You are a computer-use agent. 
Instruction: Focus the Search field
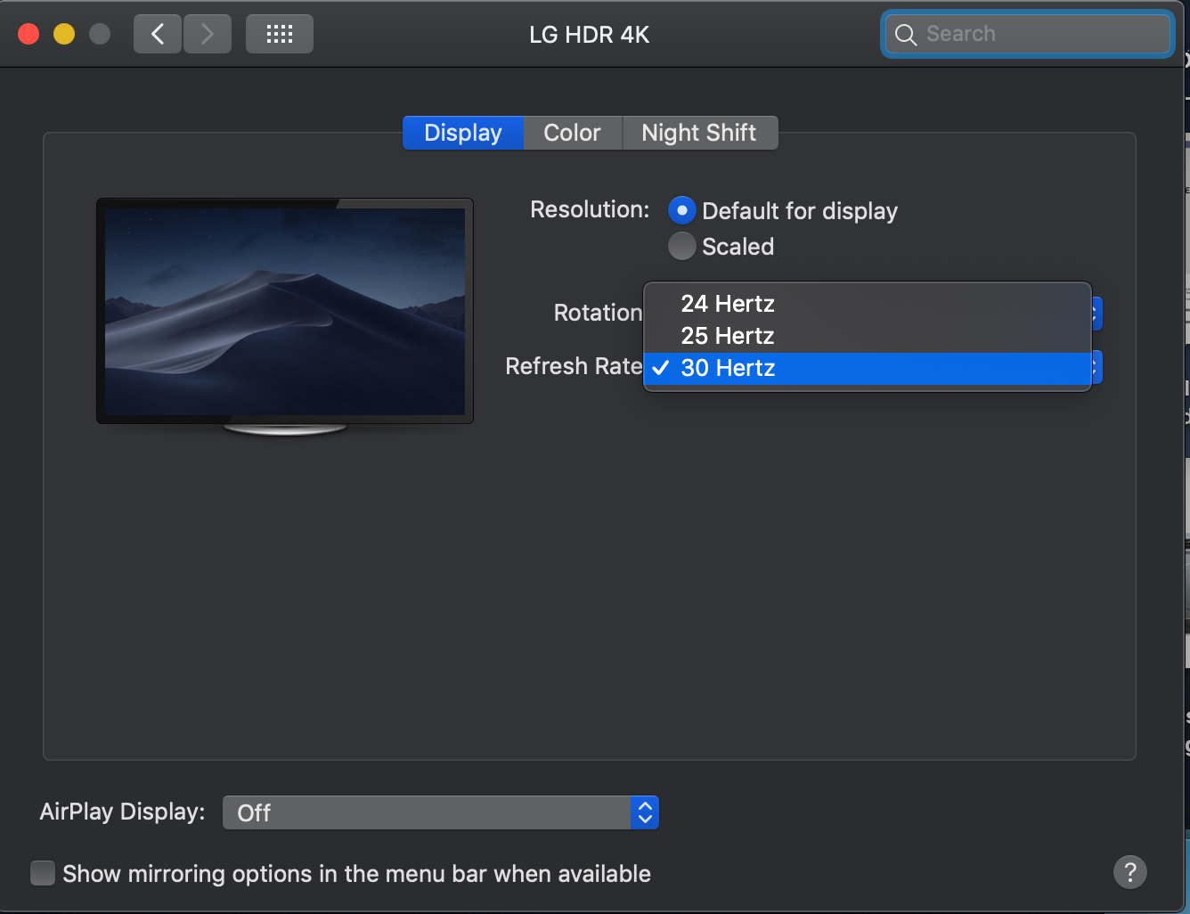[1028, 34]
